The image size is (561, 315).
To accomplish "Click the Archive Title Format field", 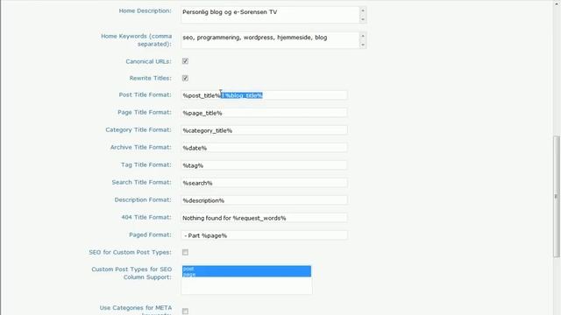I will 264,148.
